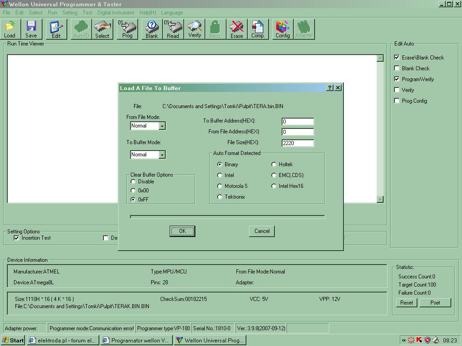Select the EMC(.CDS) format option
The width and height of the screenshot is (462, 346).
click(x=274, y=175)
